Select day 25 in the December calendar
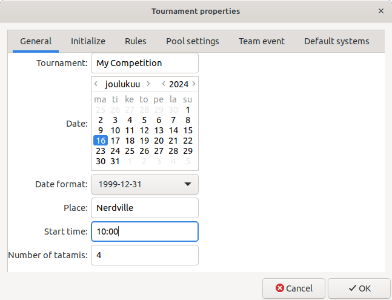 (x=130, y=151)
